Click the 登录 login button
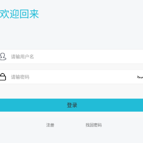This screenshot has height=143, width=143. [71, 105]
